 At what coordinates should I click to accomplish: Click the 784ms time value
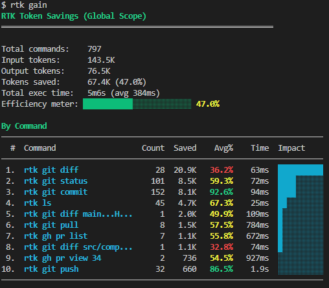pyautogui.click(x=258, y=225)
